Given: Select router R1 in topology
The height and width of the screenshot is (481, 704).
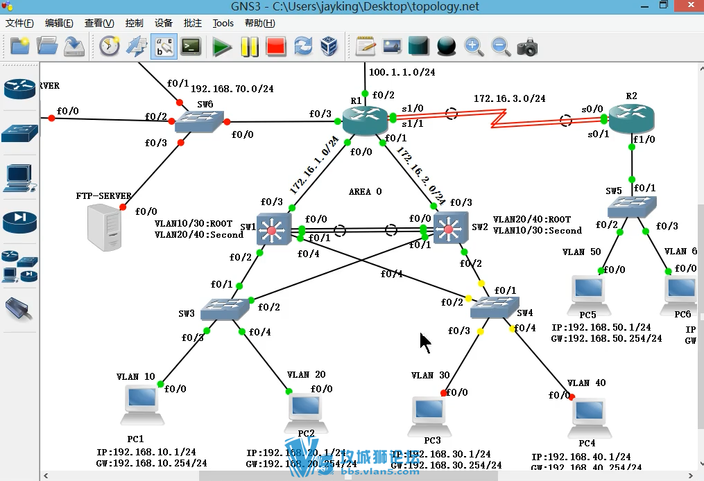Looking at the screenshot, I should (x=365, y=121).
